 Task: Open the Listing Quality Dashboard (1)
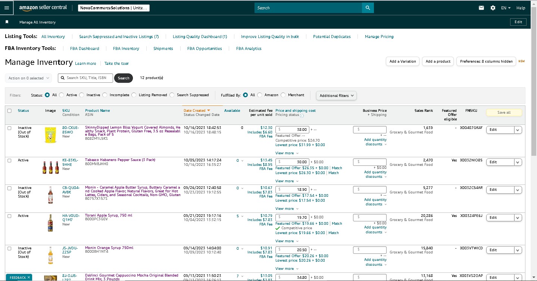pos(200,37)
